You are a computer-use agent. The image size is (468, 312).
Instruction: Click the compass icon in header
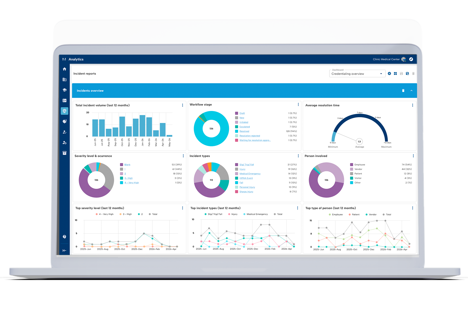click(x=411, y=59)
